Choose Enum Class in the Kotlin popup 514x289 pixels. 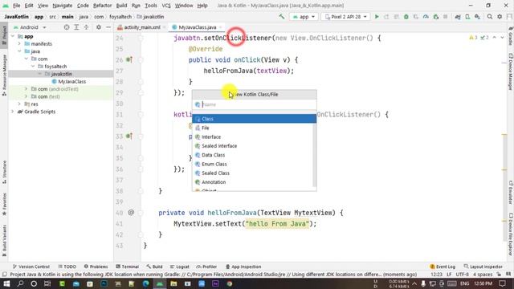click(x=254, y=164)
